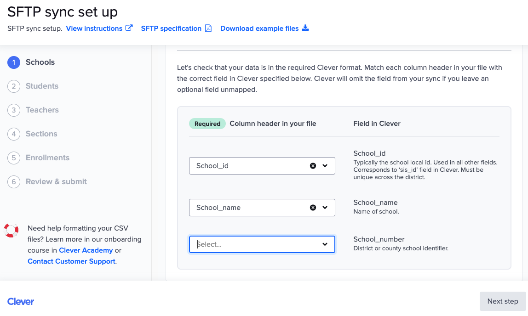Click the Clever logo
This screenshot has height=316, width=528.
[x=20, y=301]
